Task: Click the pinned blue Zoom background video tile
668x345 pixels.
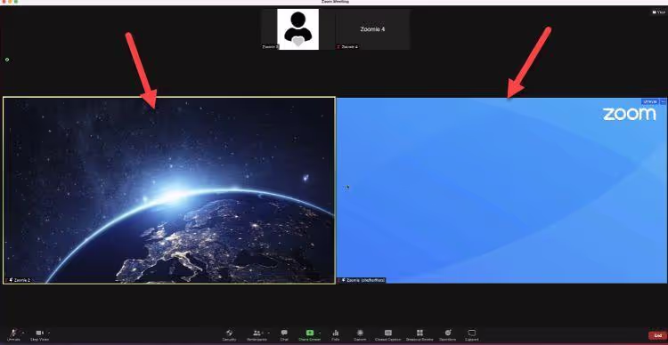Action: 501,190
